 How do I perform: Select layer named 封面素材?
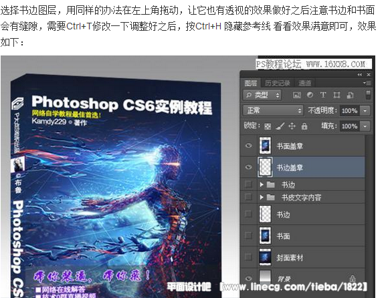pyautogui.click(x=290, y=258)
